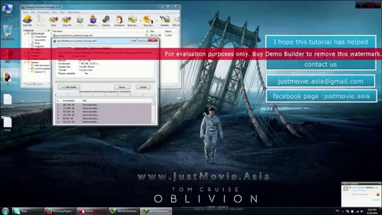Pause the current download
The width and height of the screenshot is (382, 215).
(x=122, y=87)
